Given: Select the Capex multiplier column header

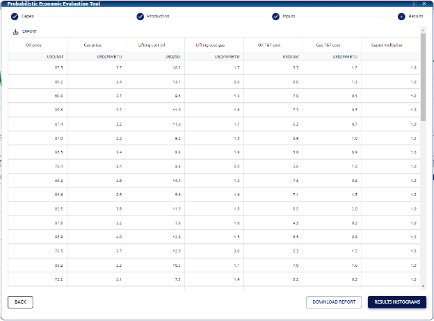Looking at the screenshot, I should click(x=386, y=44).
